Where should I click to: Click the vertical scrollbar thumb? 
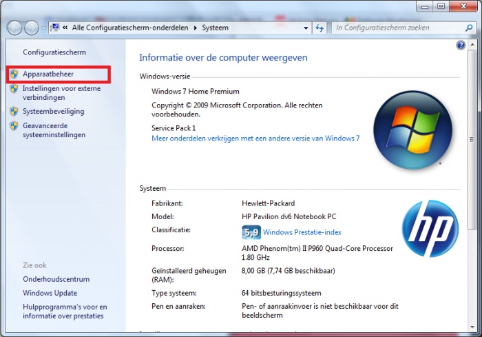point(472,140)
